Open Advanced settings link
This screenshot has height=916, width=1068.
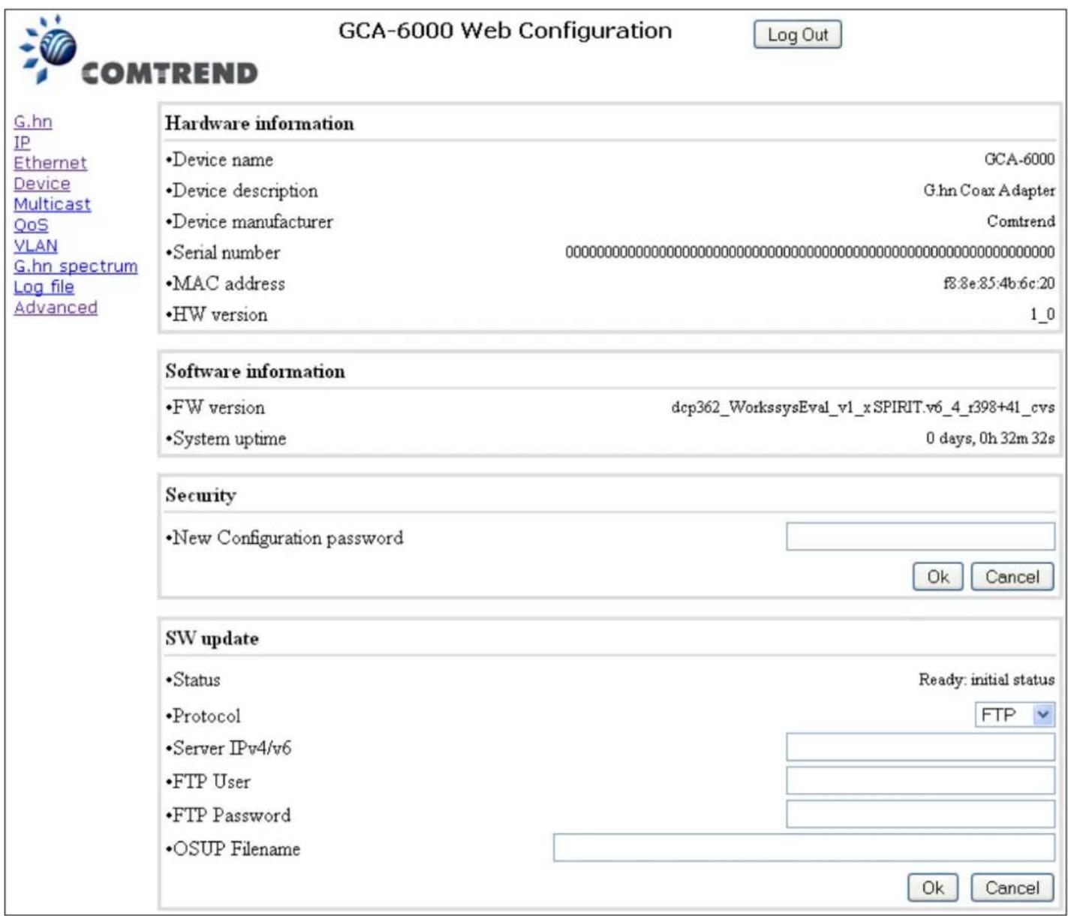point(56,307)
